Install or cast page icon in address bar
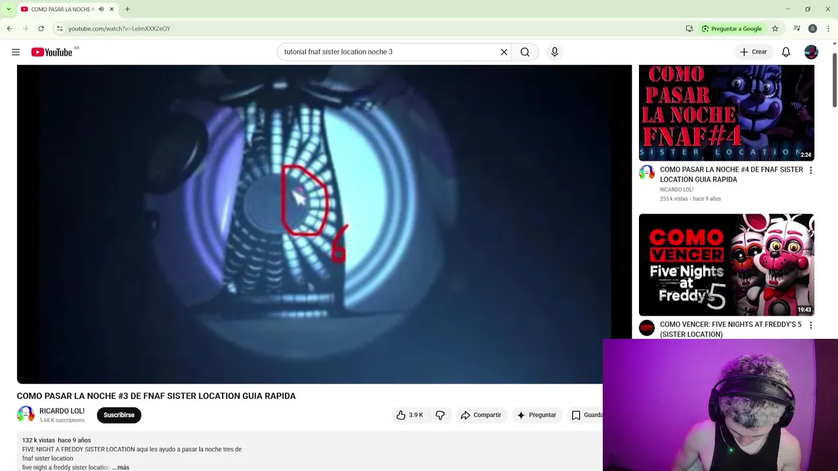The image size is (838, 471). (x=689, y=28)
